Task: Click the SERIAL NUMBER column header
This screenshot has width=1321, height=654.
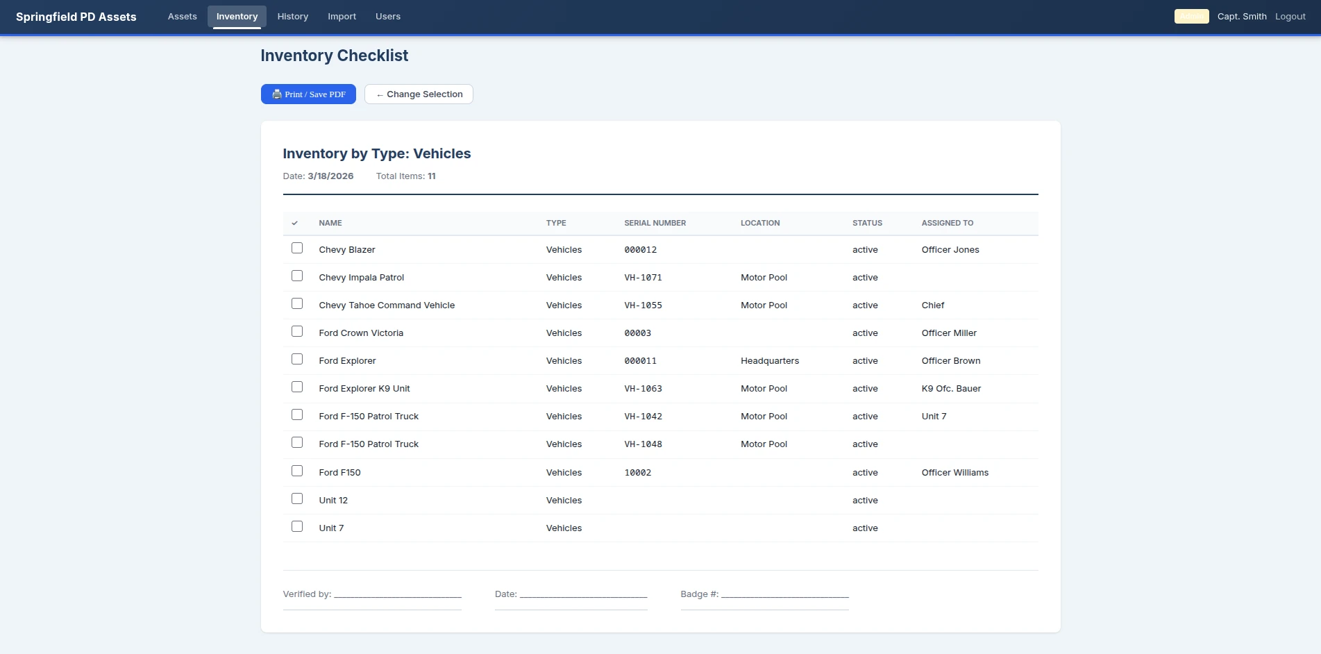Action: click(655, 224)
